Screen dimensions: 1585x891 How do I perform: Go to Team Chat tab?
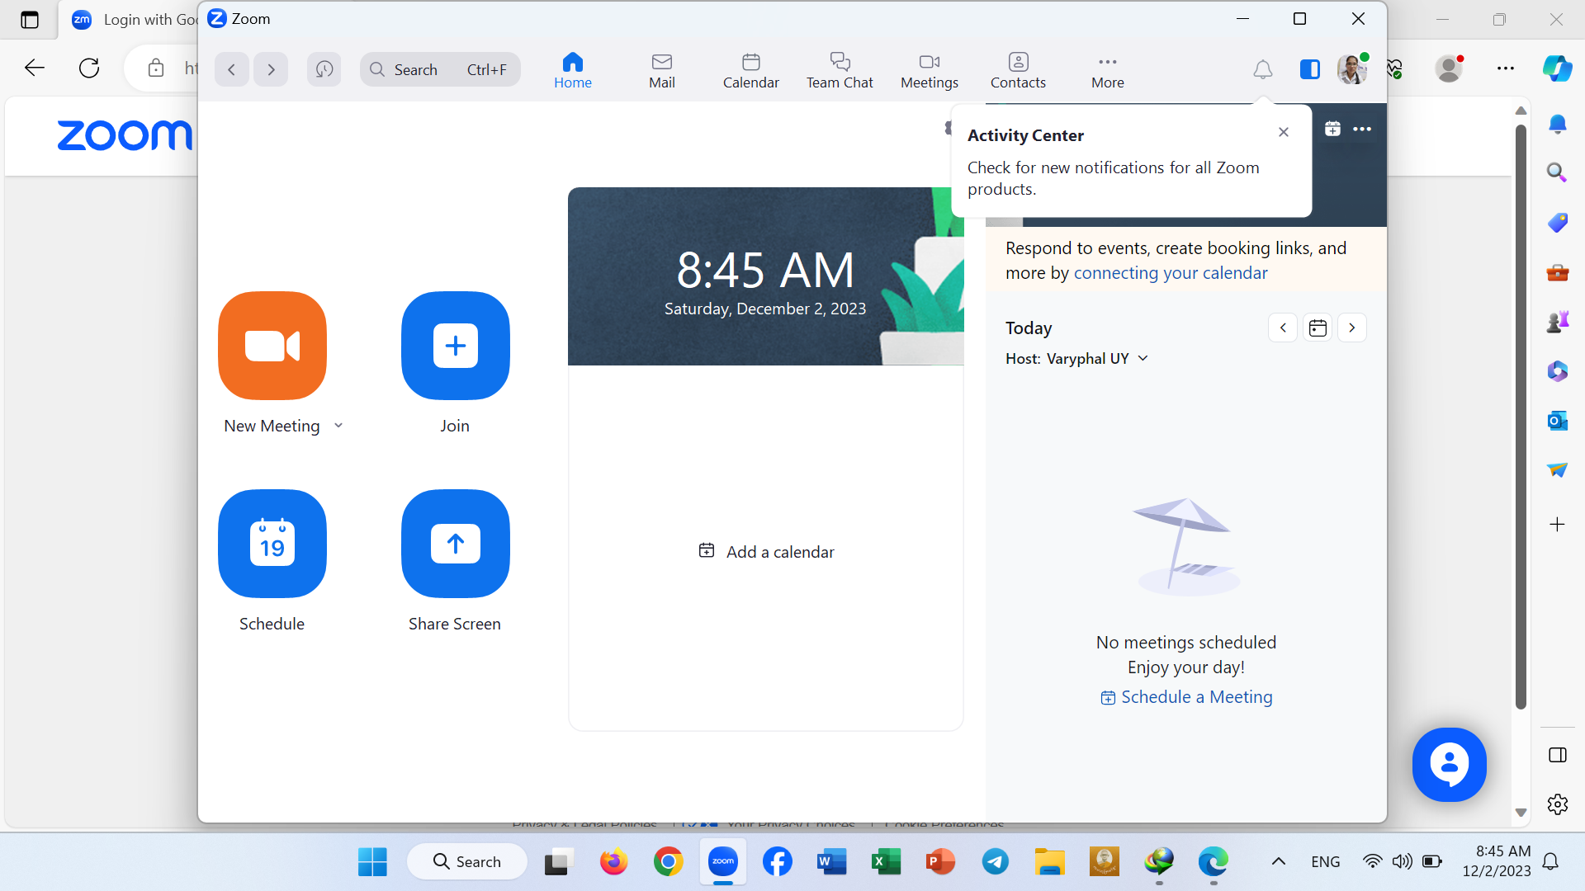coord(840,71)
